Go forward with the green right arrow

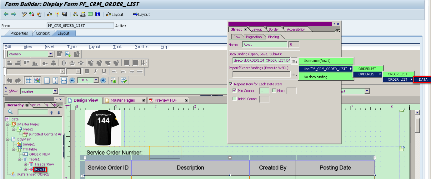(14, 14)
